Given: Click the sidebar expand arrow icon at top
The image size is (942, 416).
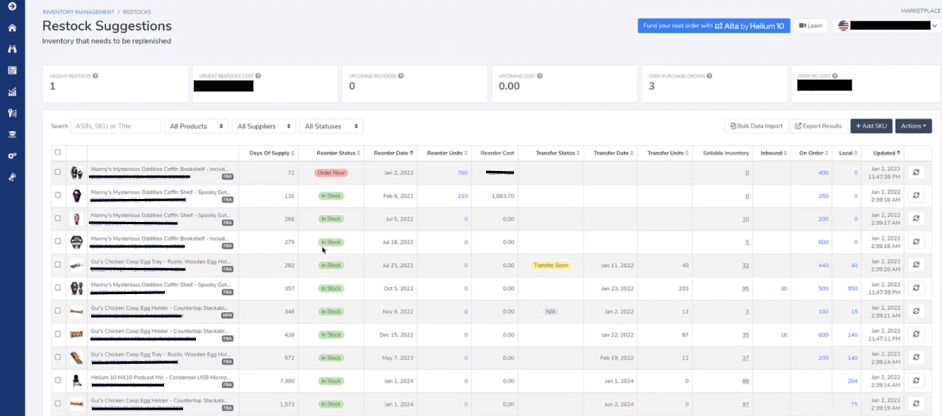Looking at the screenshot, I should (12, 6).
